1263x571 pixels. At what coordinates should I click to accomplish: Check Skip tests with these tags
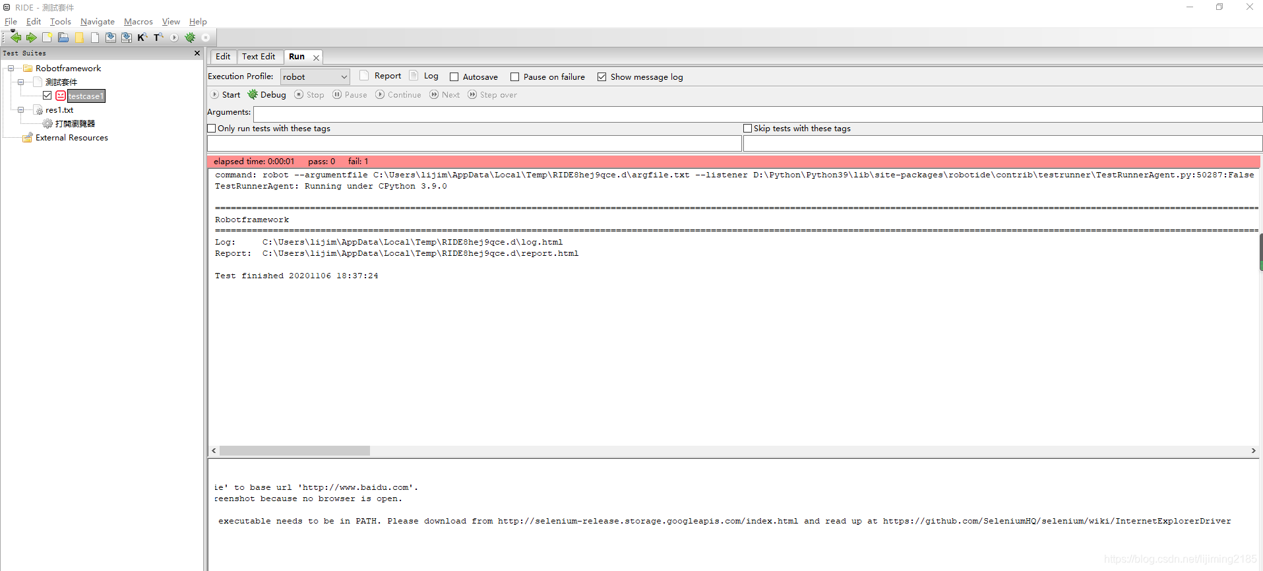coord(747,129)
